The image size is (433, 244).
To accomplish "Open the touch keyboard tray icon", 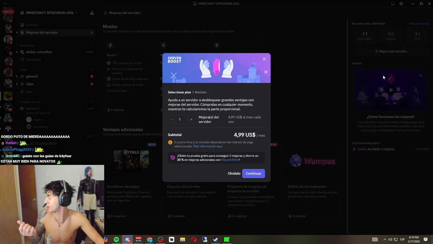I will tap(375, 240).
